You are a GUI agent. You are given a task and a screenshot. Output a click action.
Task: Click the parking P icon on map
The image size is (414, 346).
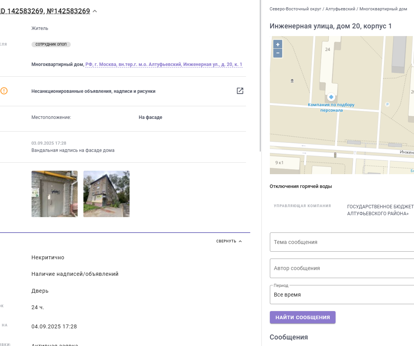387,104
